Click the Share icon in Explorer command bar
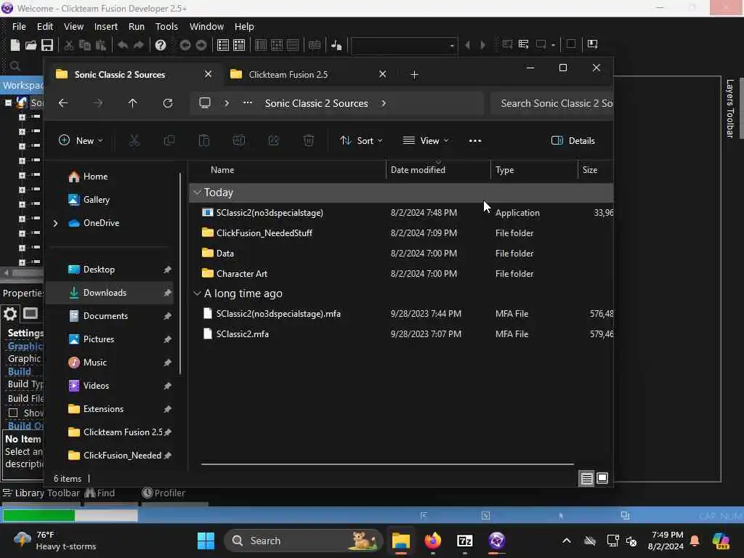744x558 pixels. point(273,140)
